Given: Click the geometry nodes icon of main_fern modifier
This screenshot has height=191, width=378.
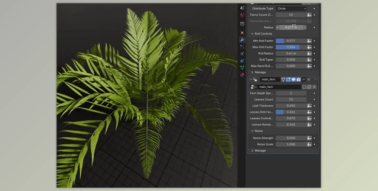Looking at the screenshot, I should point(255,79).
